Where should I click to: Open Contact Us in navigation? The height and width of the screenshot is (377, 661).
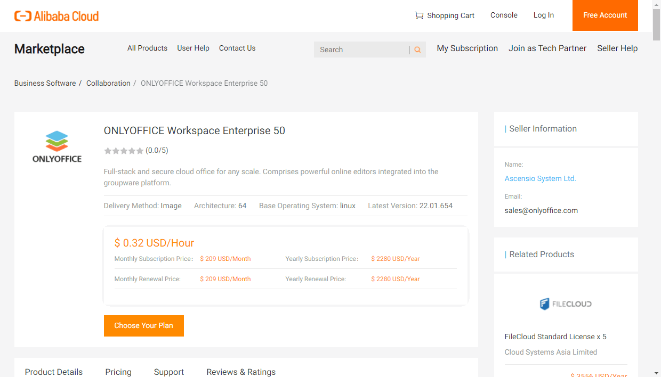pyautogui.click(x=237, y=48)
